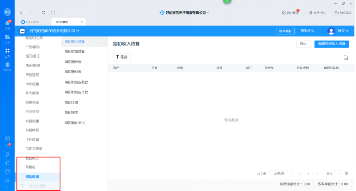Open the three-dots more icon in sidebar
The width and height of the screenshot is (356, 191).
pos(7,187)
